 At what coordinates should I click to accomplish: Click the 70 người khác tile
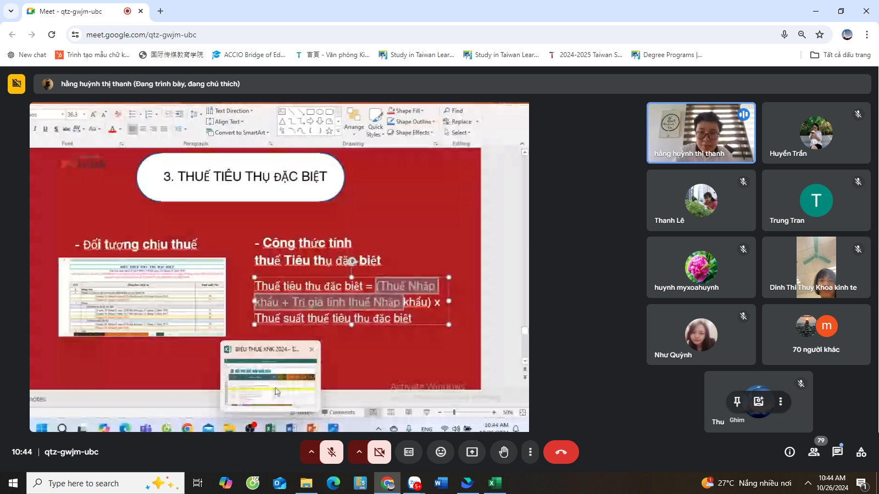tap(816, 334)
